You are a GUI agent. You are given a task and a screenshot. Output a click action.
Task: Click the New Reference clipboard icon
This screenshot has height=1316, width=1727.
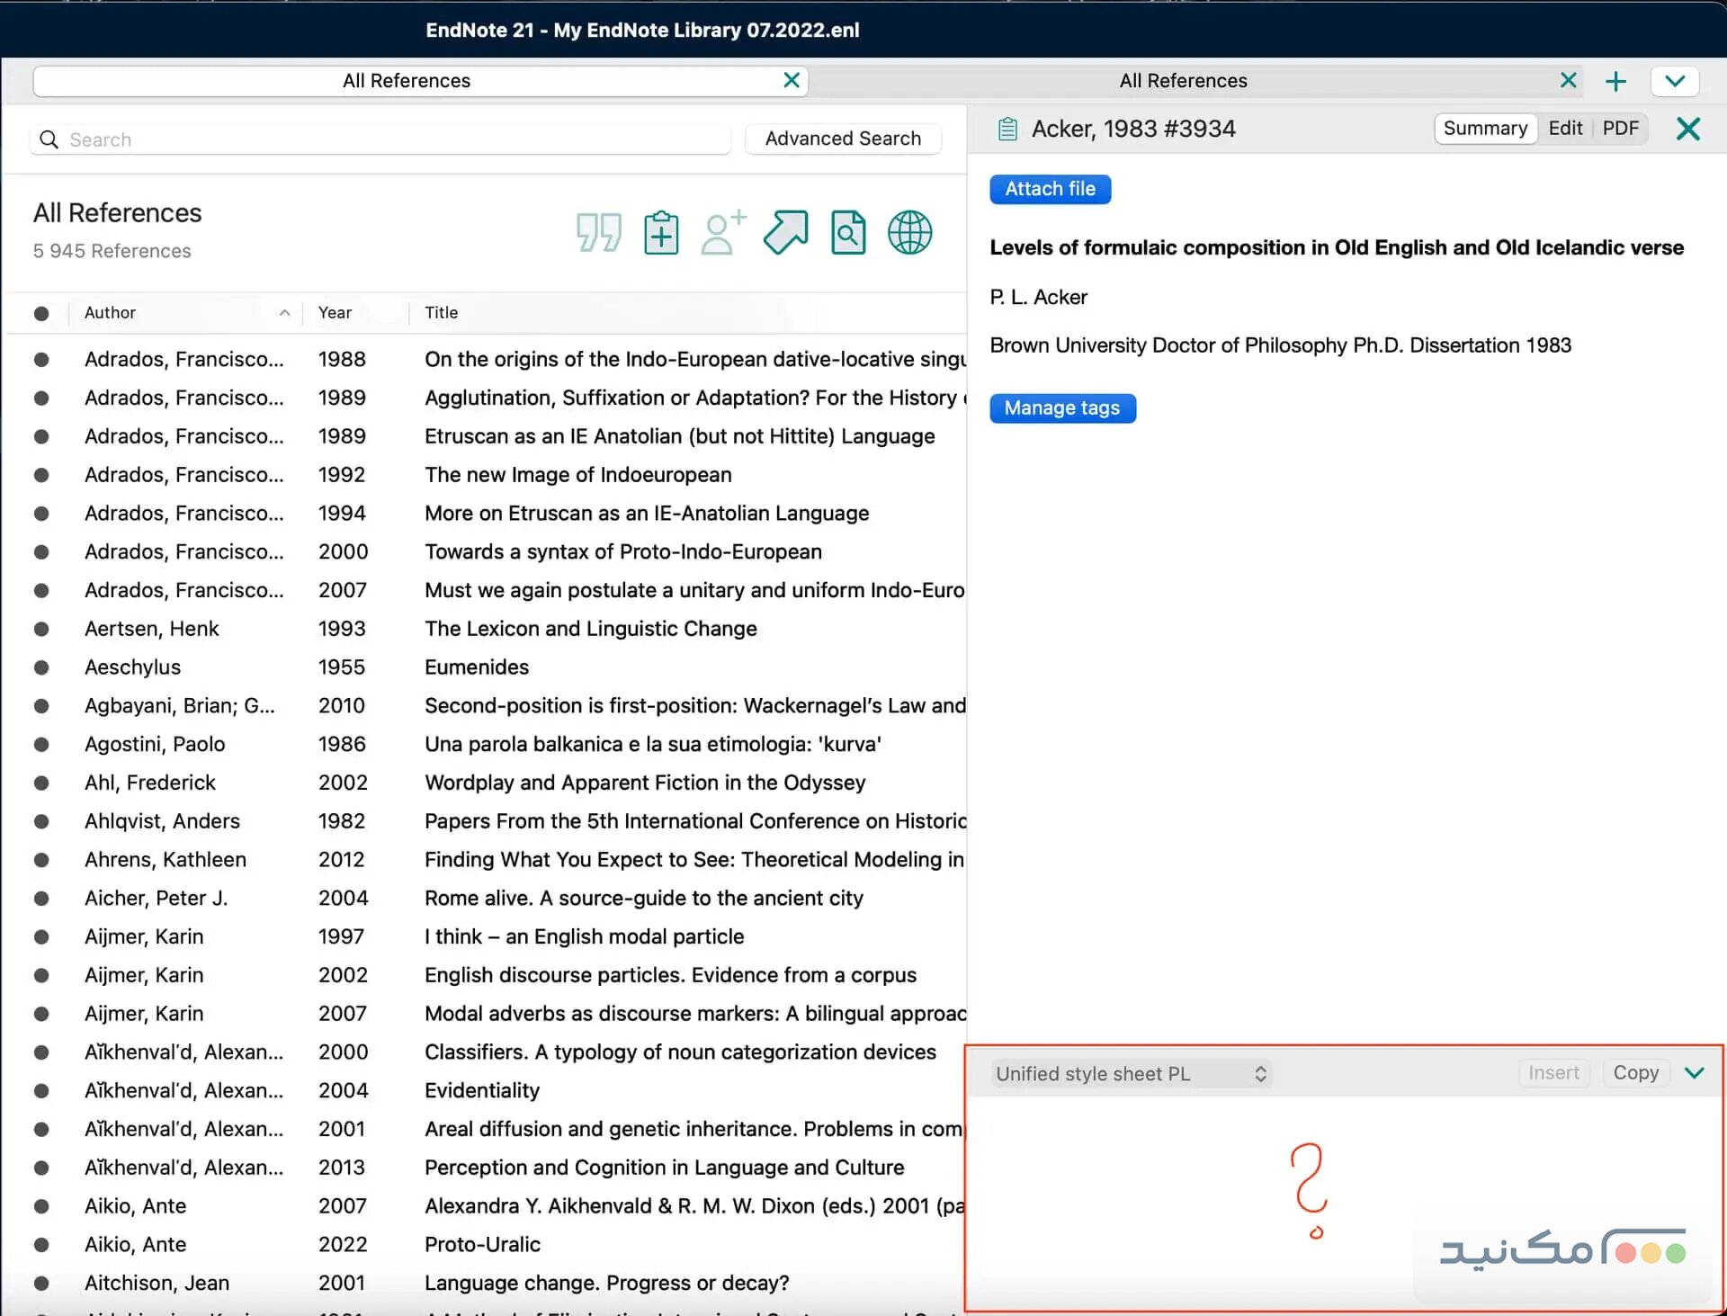(661, 232)
